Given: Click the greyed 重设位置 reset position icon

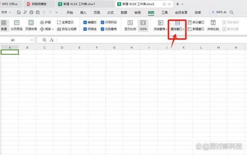Looking at the screenshot, I should (224, 29).
